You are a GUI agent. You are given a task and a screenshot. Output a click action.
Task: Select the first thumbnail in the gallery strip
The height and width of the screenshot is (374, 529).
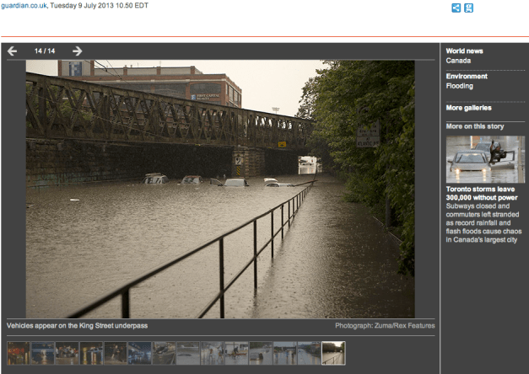(19, 353)
